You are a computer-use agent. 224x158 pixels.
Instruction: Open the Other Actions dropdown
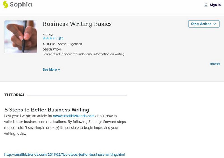(x=204, y=24)
